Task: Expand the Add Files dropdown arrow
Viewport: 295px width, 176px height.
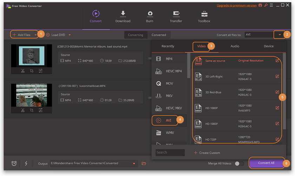Action: (x=35, y=35)
